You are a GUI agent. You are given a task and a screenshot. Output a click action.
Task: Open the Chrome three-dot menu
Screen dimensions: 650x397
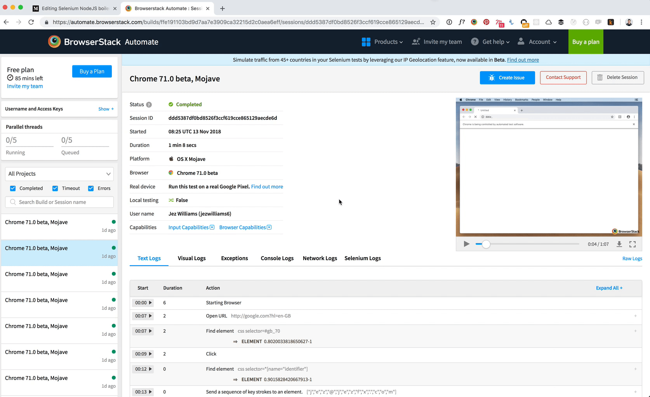[x=641, y=22]
